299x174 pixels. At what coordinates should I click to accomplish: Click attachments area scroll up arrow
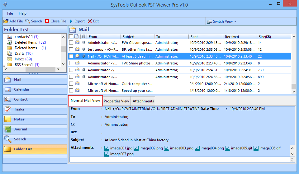[x=292, y=148]
